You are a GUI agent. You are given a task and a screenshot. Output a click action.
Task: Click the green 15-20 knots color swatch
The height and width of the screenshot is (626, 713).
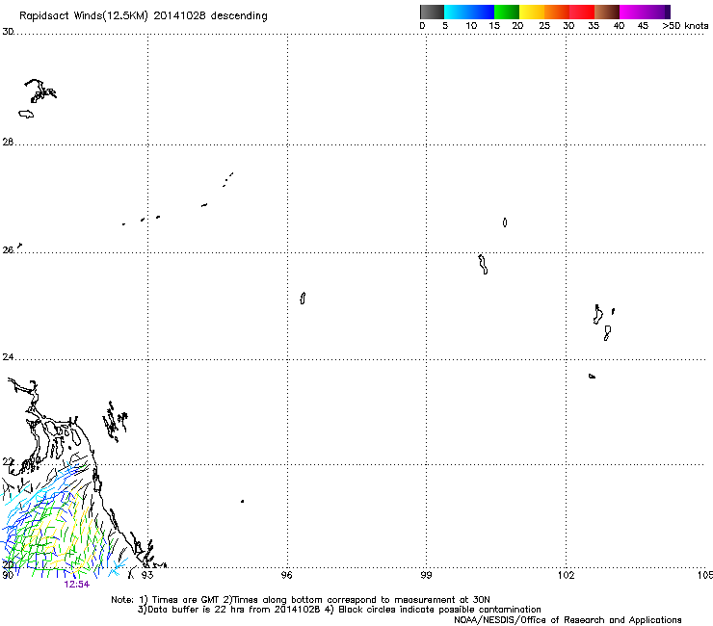point(507,12)
